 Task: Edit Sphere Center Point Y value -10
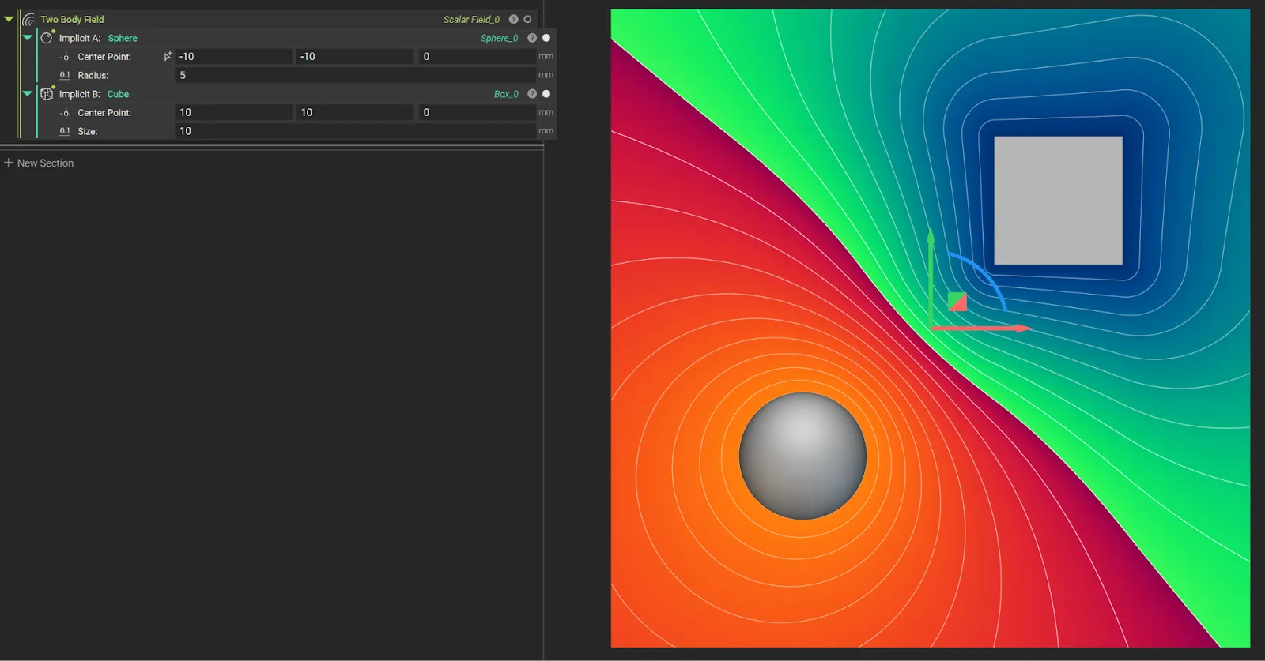(x=355, y=56)
